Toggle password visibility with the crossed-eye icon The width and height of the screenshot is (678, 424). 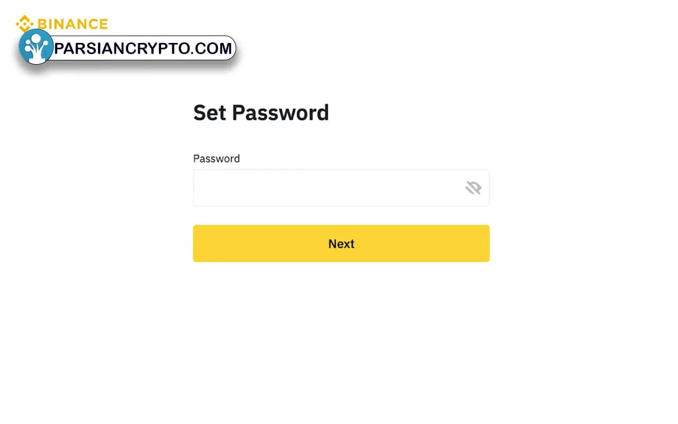point(474,188)
